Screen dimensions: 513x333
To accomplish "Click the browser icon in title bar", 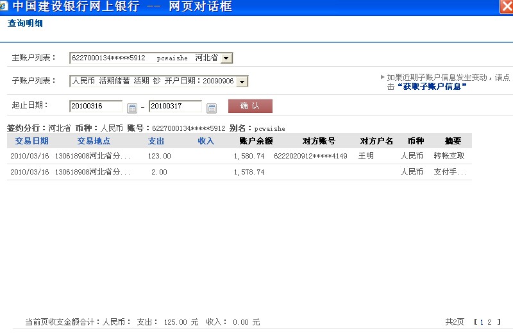I will pyautogui.click(x=6, y=6).
